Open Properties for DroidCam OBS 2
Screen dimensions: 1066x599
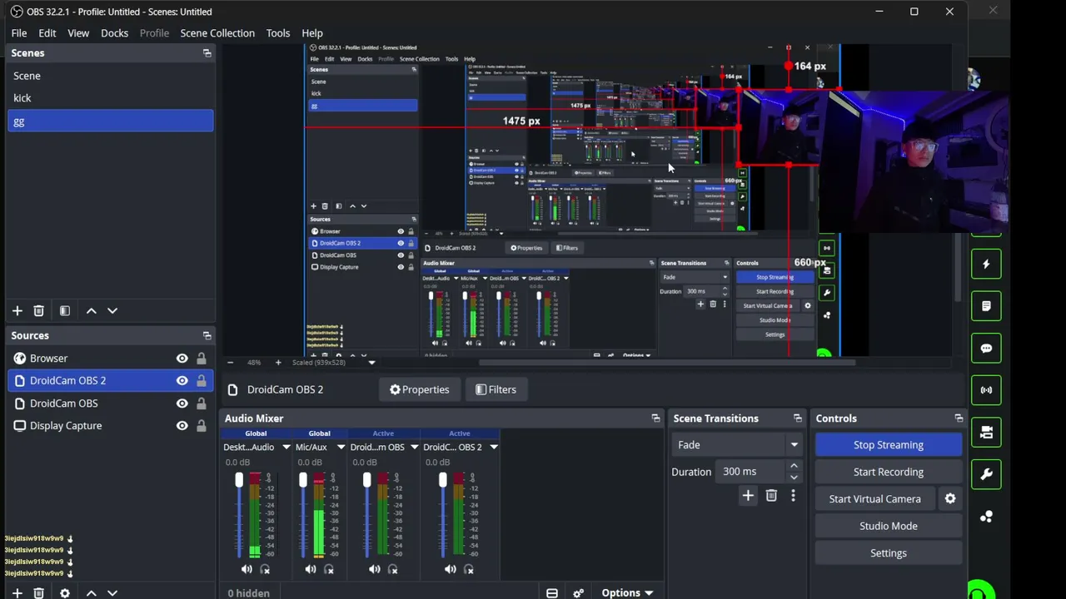[x=419, y=389]
